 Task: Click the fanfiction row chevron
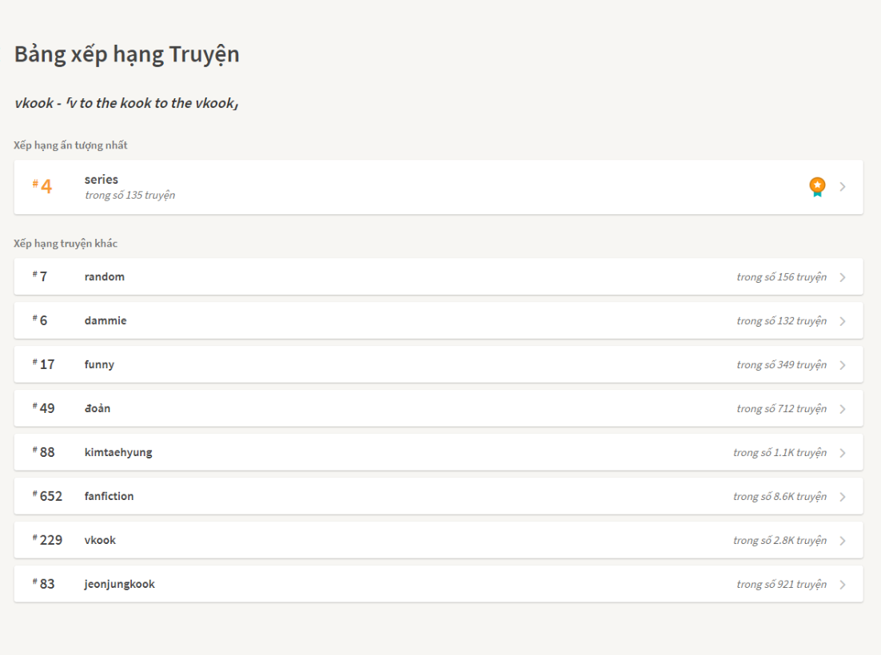click(843, 497)
